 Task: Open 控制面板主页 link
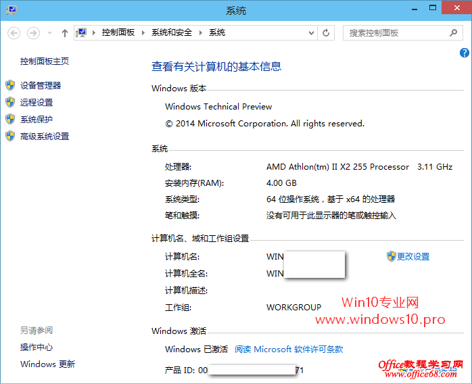click(x=45, y=62)
